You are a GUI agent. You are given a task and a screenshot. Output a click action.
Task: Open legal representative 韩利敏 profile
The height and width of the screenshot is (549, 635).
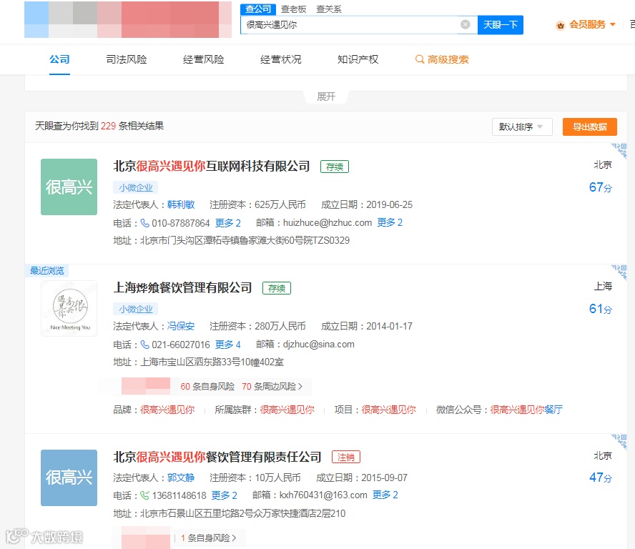(x=181, y=204)
